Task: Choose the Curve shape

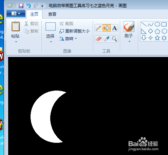Action: 151,24
